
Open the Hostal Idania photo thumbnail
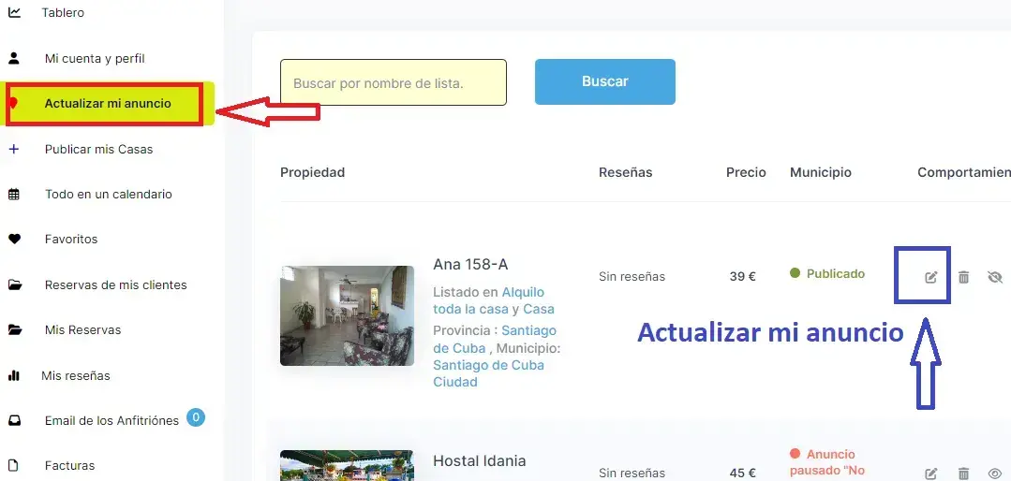click(x=347, y=465)
